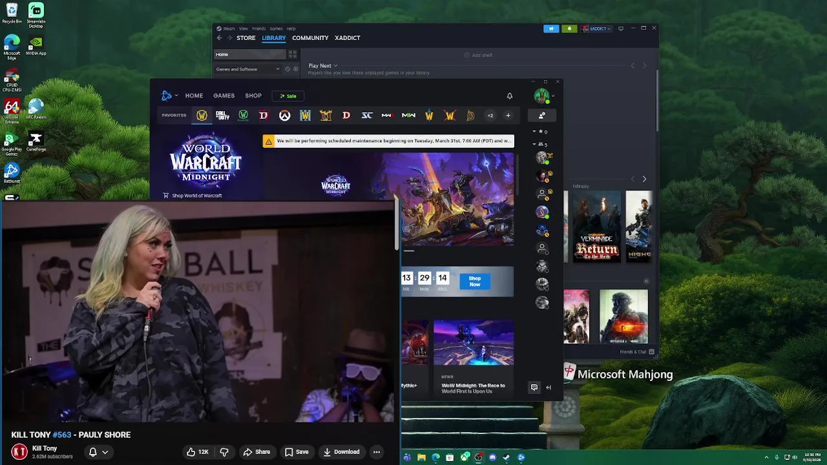The height and width of the screenshot is (465, 827).
Task: Open Battle.net chat window icon
Action: coord(534,387)
